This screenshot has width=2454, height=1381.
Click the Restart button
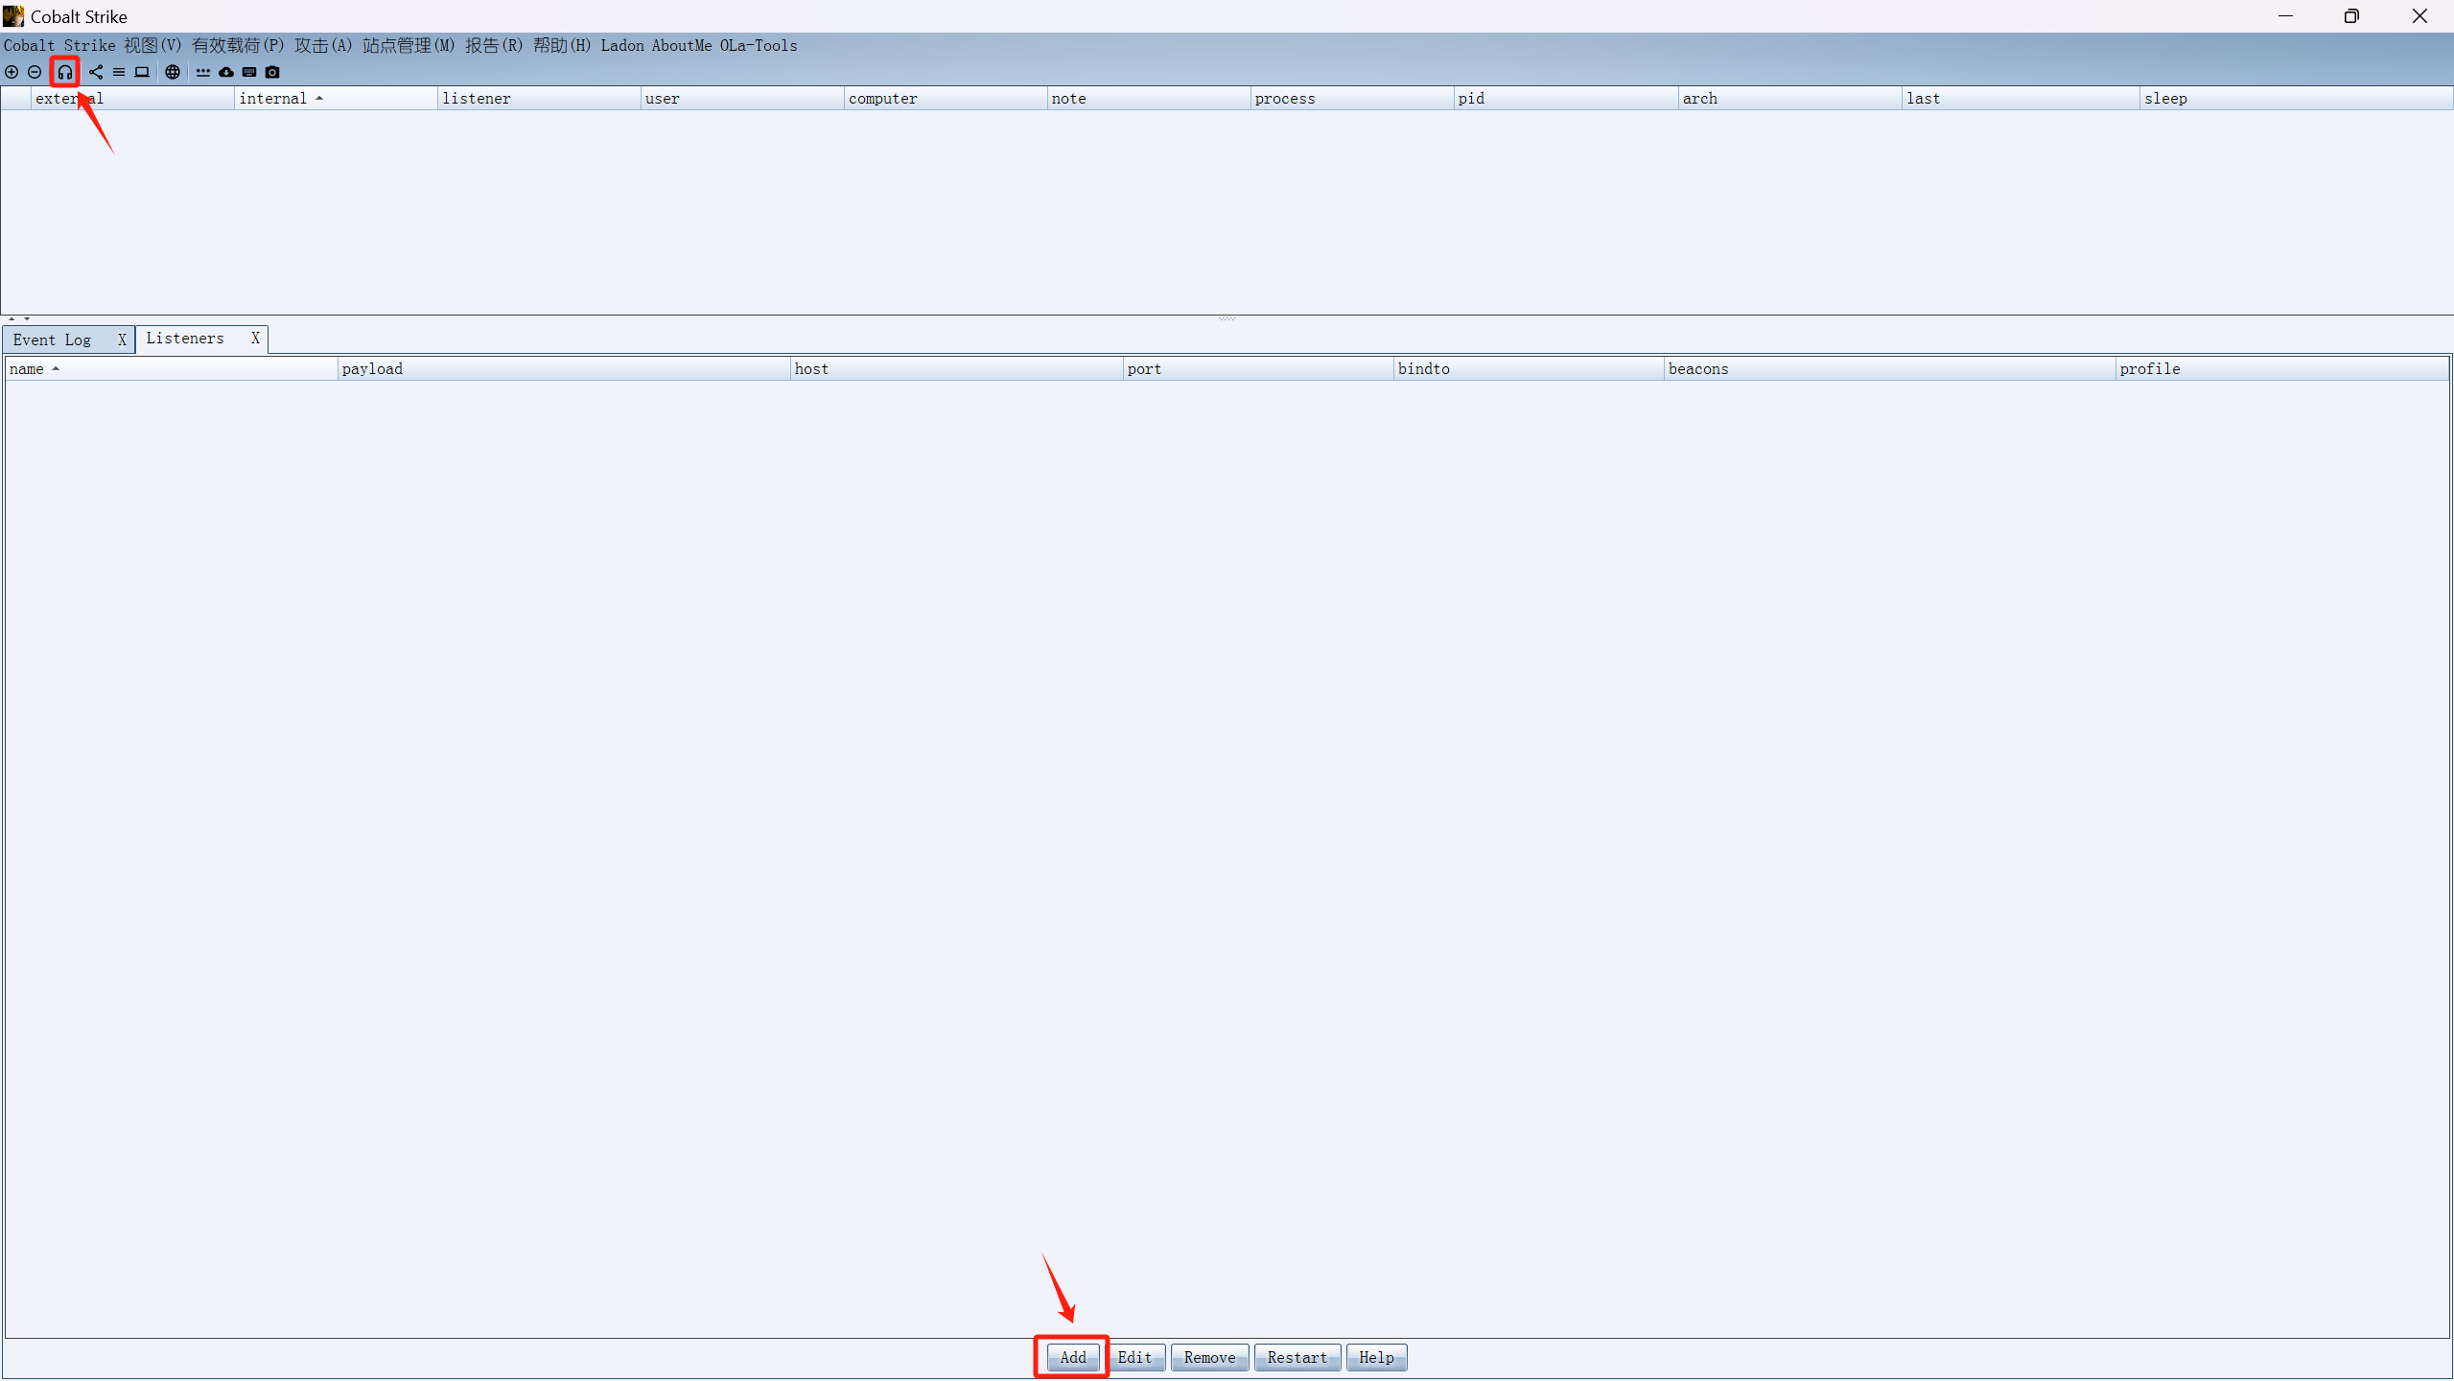pyautogui.click(x=1297, y=1357)
